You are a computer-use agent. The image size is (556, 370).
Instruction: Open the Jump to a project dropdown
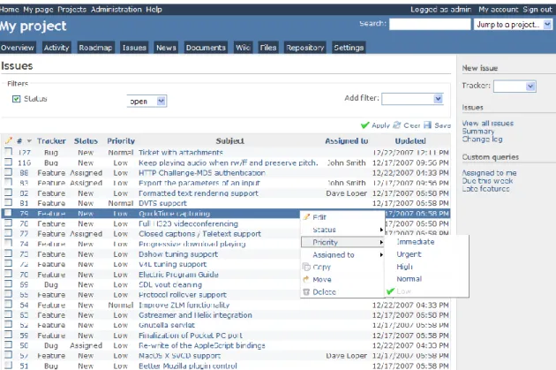pos(513,25)
